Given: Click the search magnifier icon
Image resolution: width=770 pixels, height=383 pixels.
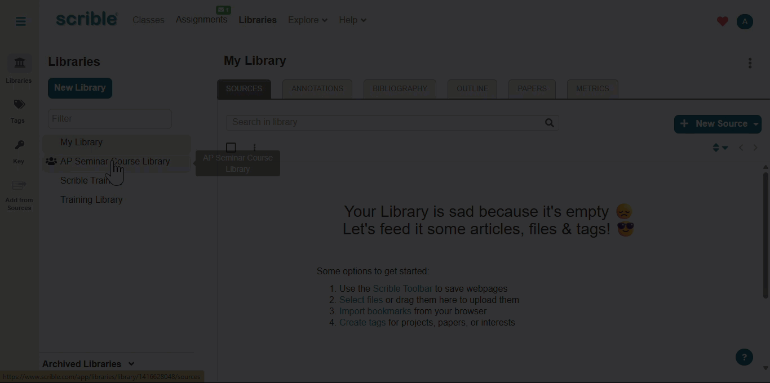Looking at the screenshot, I should [x=550, y=123].
